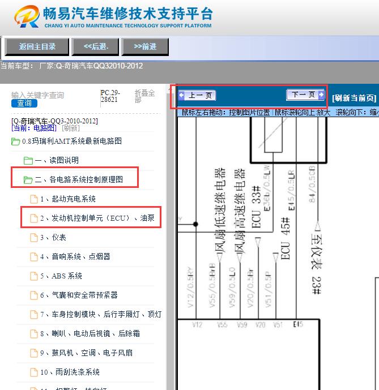379x390 pixels.
Task: Open 4、音响系统、点烟器 diagram
Action: (75, 256)
